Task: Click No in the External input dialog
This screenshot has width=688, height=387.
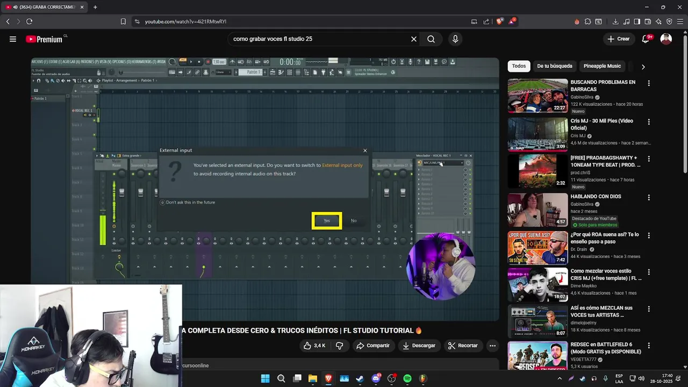Action: 354,220
